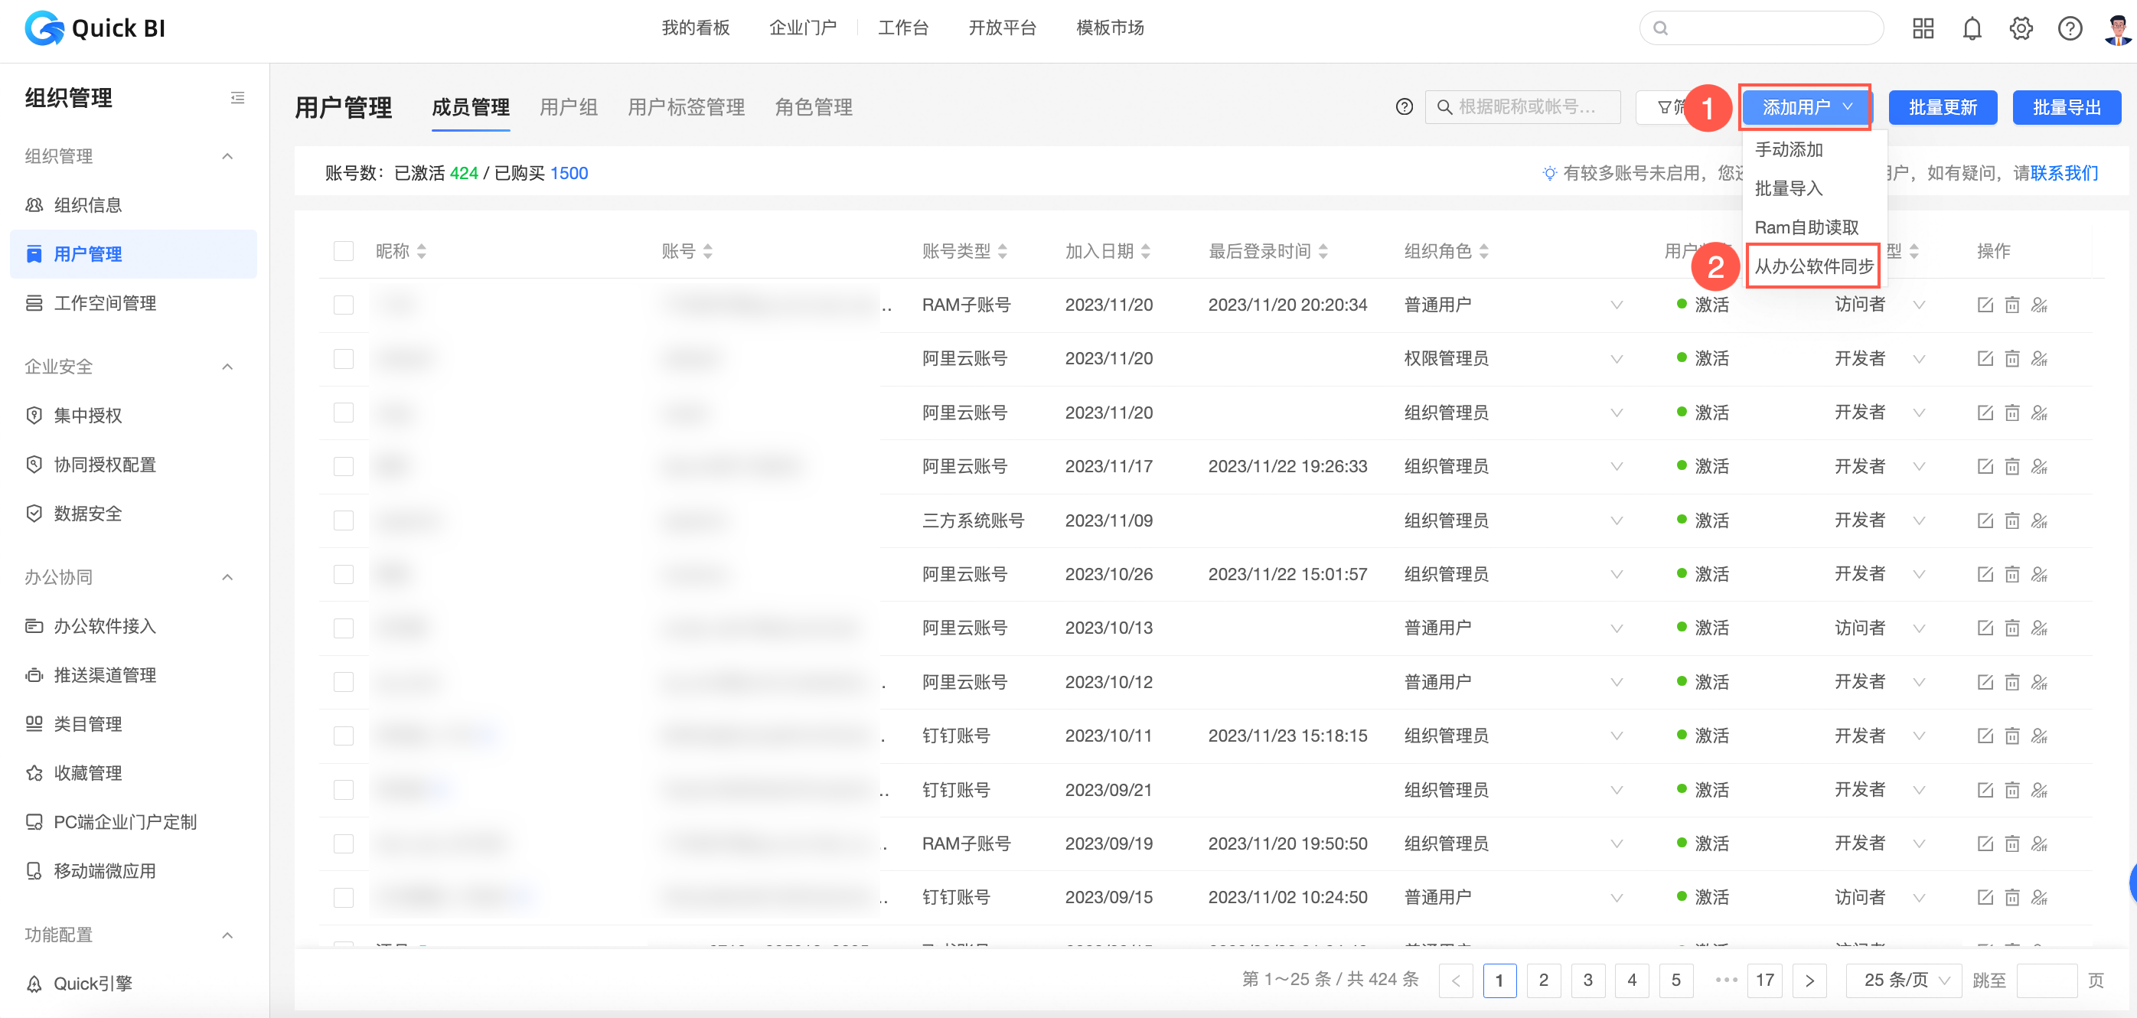The width and height of the screenshot is (2137, 1018).
Task: Open the settings gear icon in header
Action: click(2020, 29)
